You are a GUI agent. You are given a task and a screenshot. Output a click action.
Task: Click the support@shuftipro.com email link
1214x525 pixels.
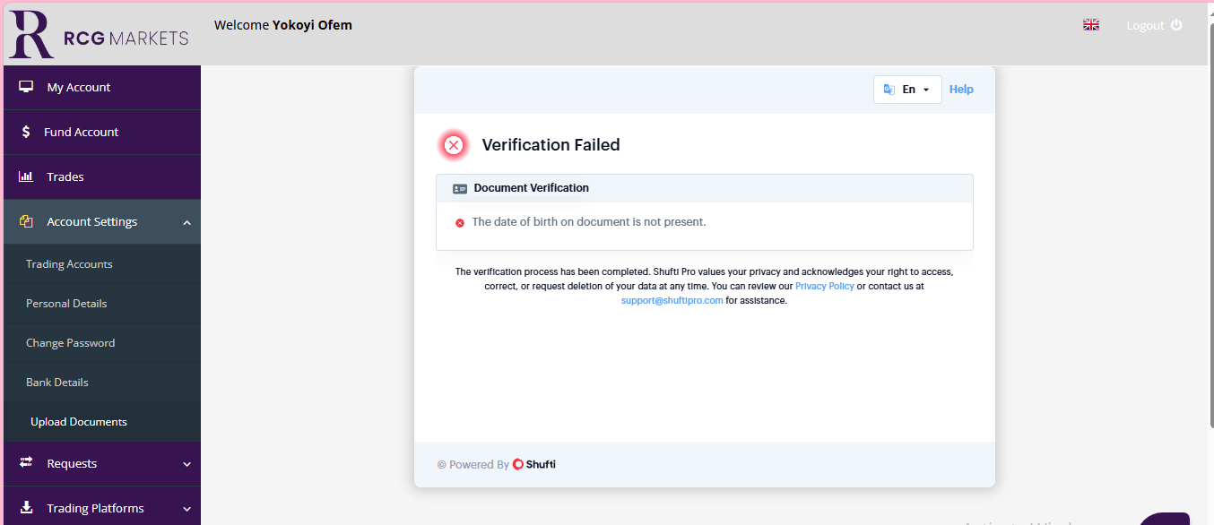coord(672,301)
